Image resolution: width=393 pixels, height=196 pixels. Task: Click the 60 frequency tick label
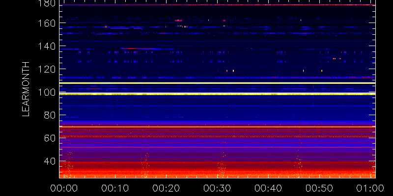tap(50, 138)
